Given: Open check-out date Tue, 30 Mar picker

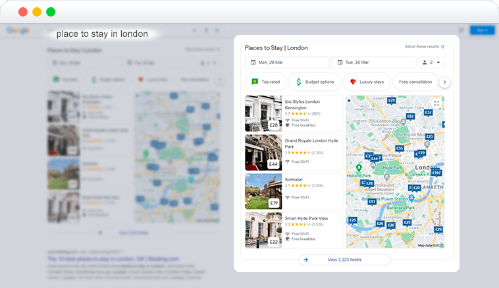Looking at the screenshot, I should click(x=374, y=63).
